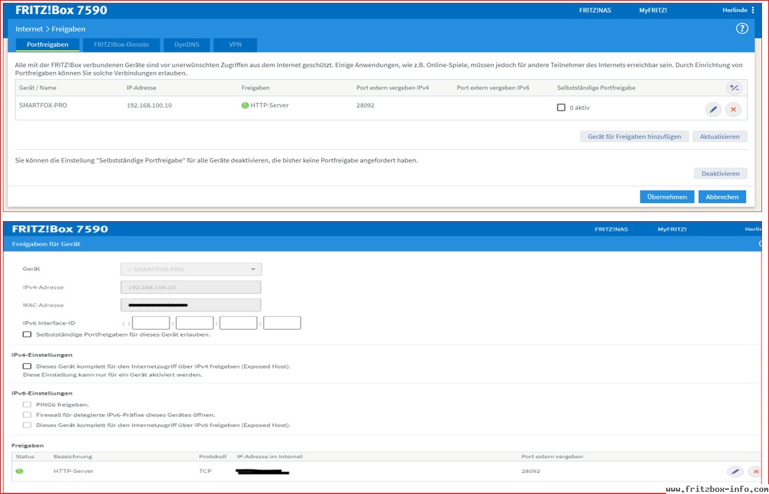Open the help question mark icon

pos(742,29)
